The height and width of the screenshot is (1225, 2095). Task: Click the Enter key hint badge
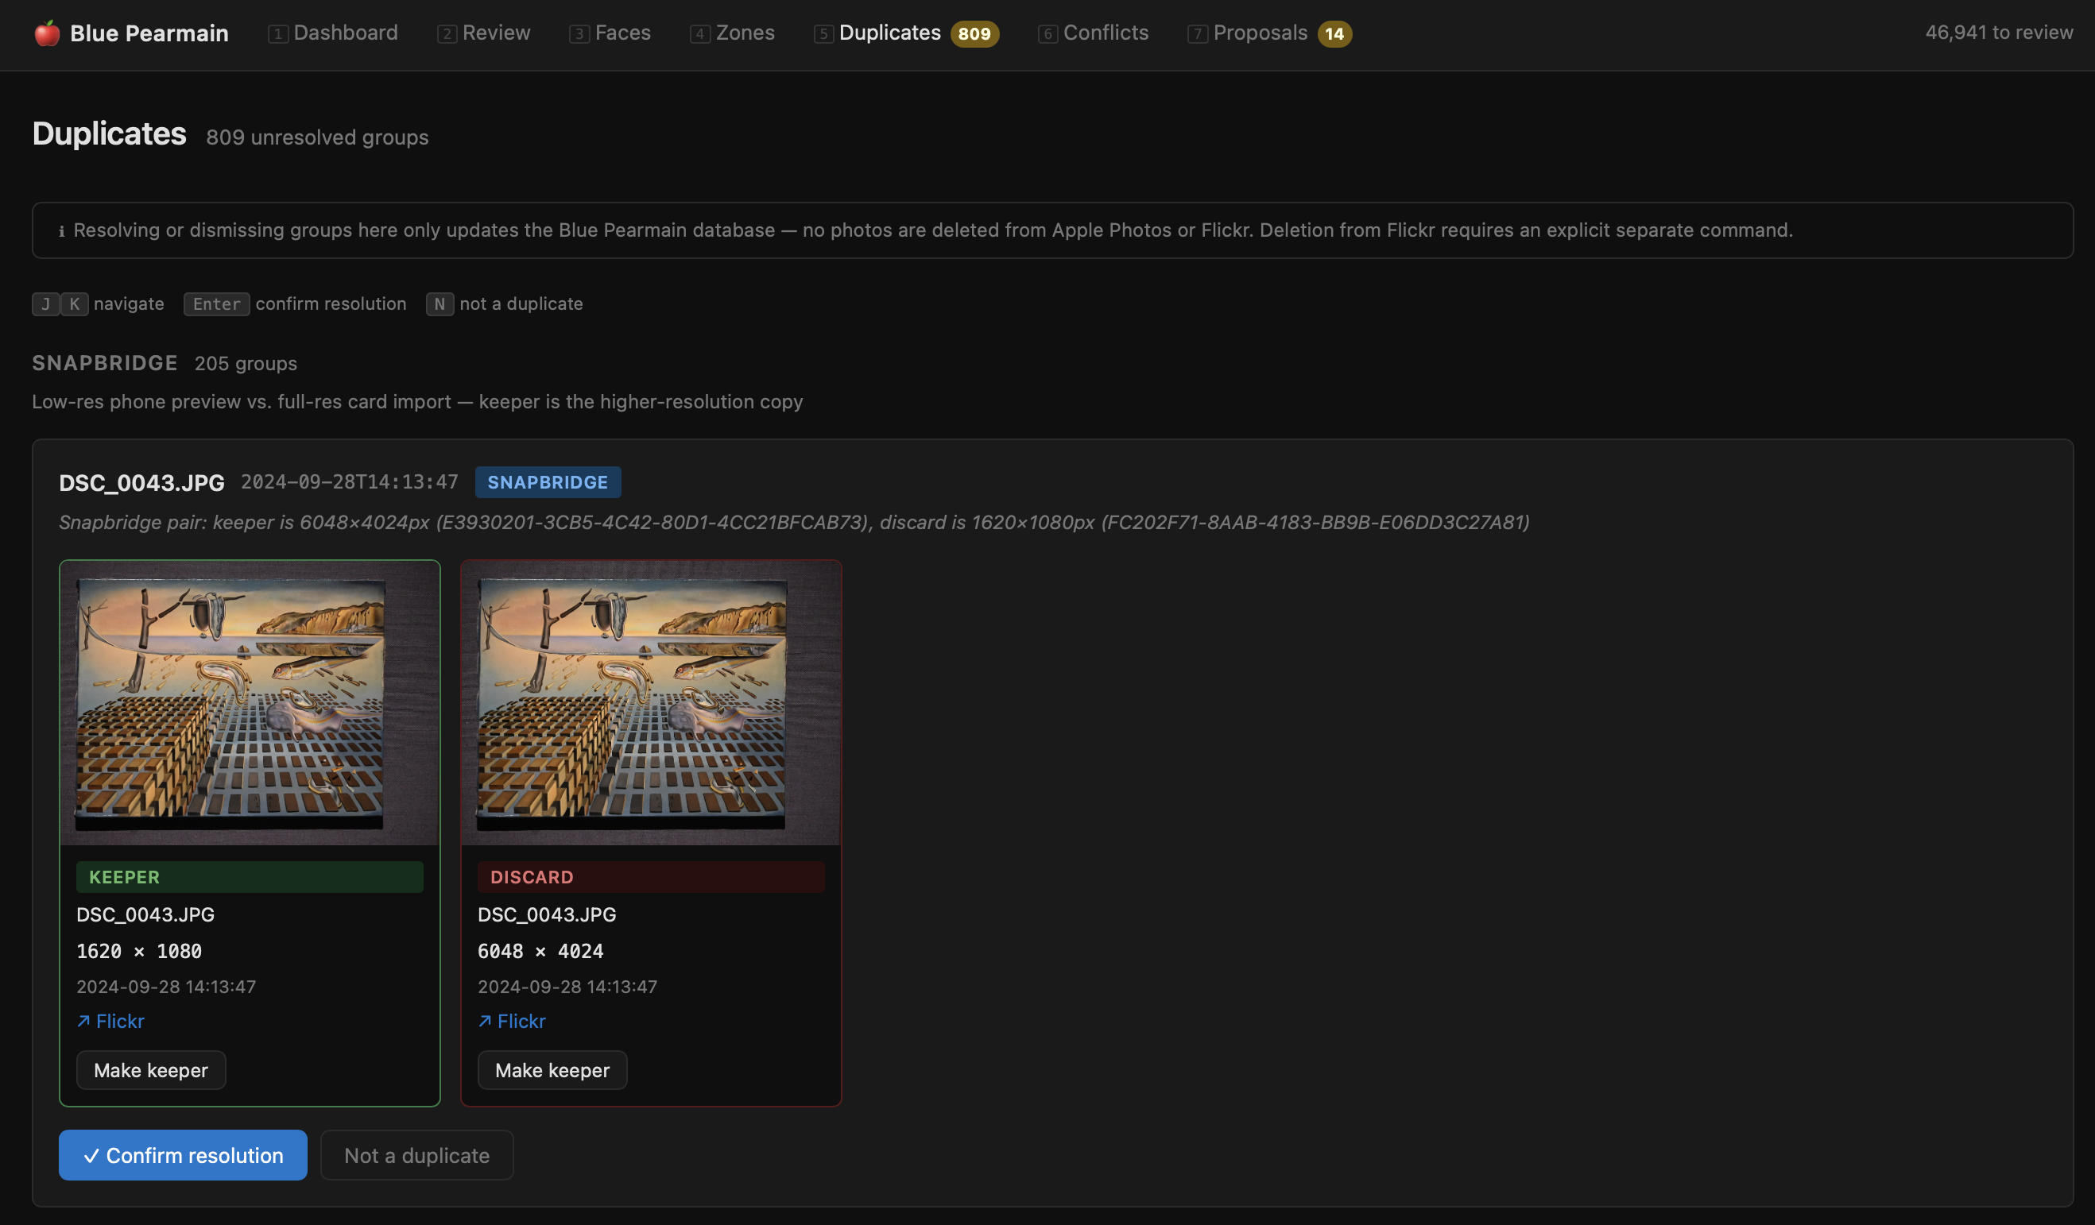tap(216, 304)
